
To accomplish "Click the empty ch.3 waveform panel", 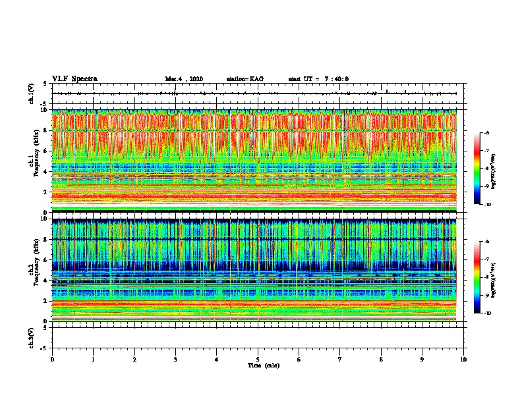I will (258, 338).
